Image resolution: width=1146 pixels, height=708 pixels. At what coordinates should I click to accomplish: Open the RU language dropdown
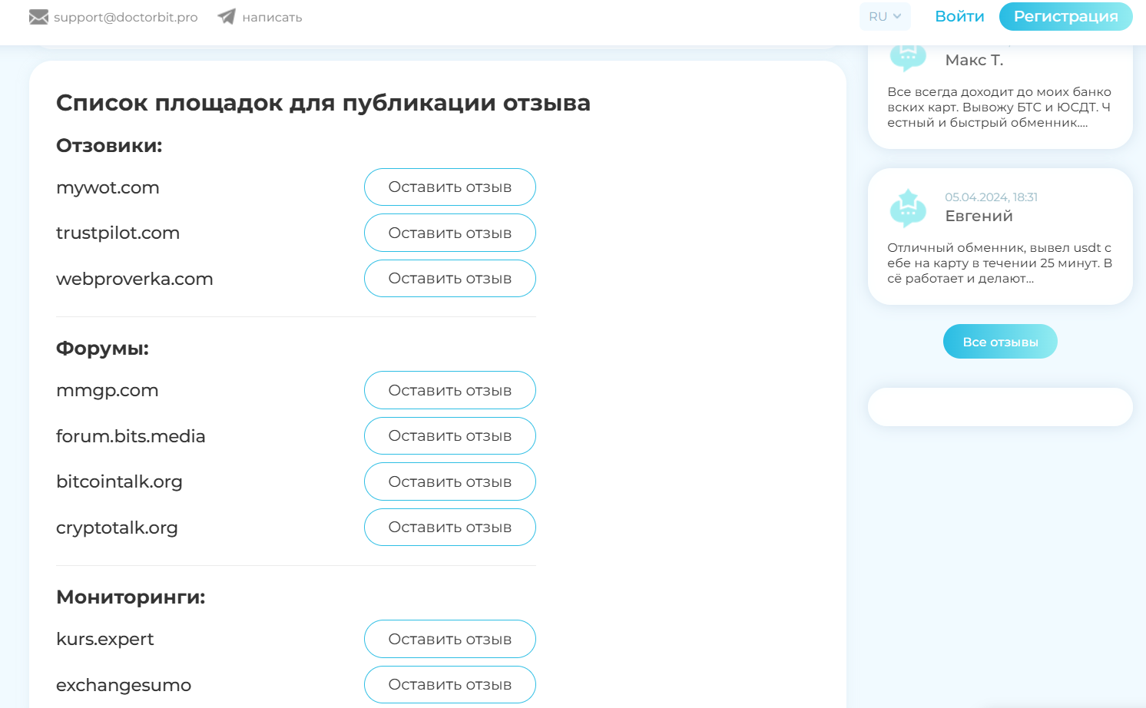point(884,16)
